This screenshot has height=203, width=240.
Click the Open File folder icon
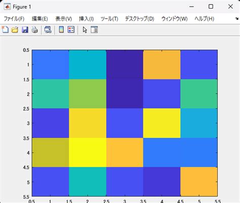pyautogui.click(x=15, y=30)
